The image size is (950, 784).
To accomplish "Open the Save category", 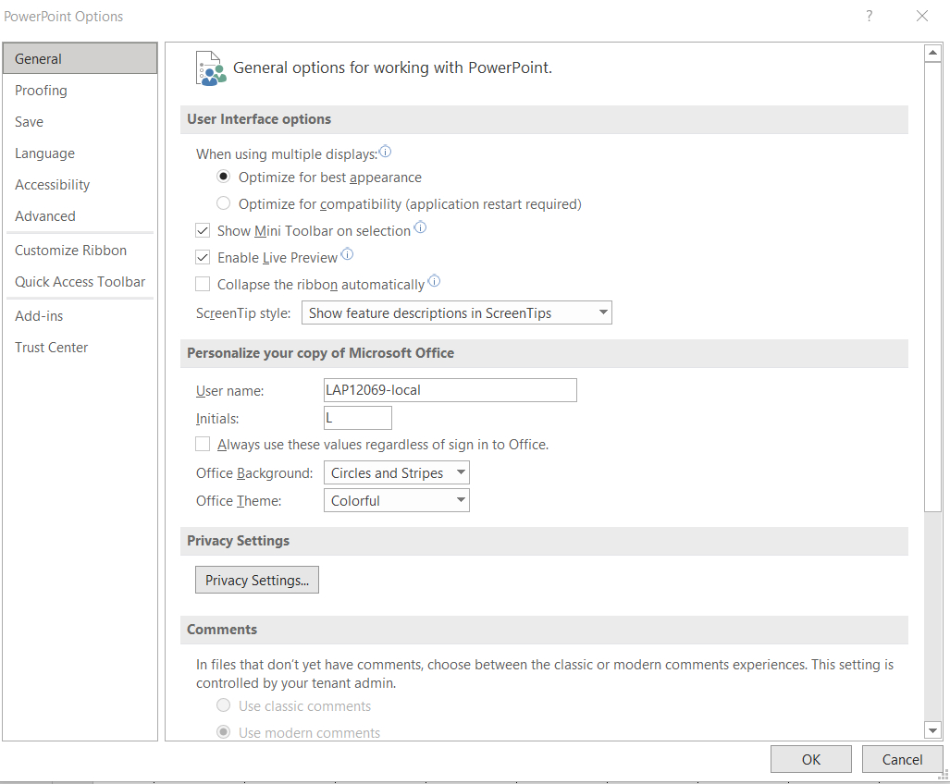I will [x=80, y=122].
